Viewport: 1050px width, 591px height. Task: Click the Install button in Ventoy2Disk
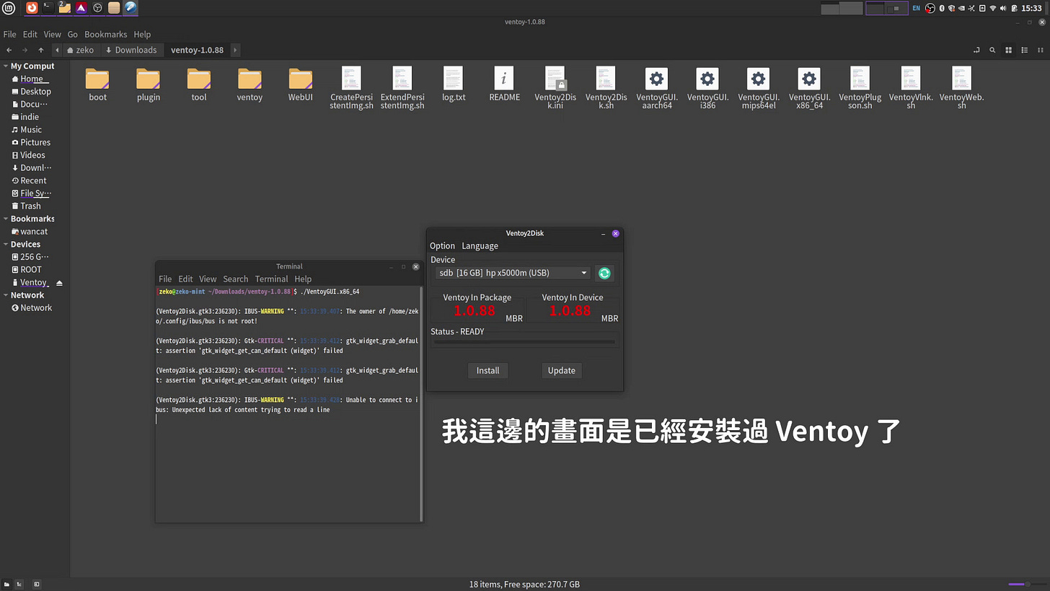(487, 370)
